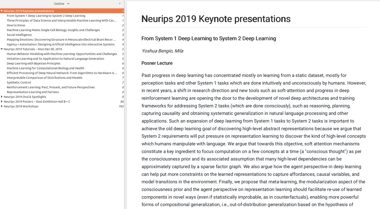Open Machine Learning Meets Single-Cell Biology entry

tap(53, 30)
